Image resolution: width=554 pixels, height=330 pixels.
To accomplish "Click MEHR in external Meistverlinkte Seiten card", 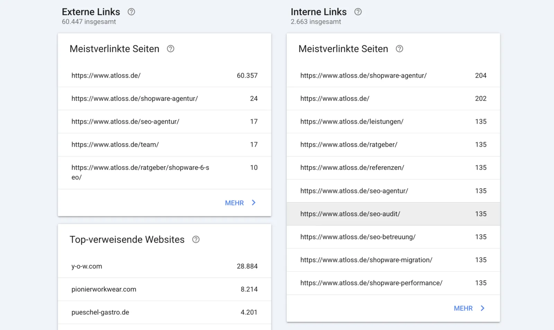I will (234, 203).
